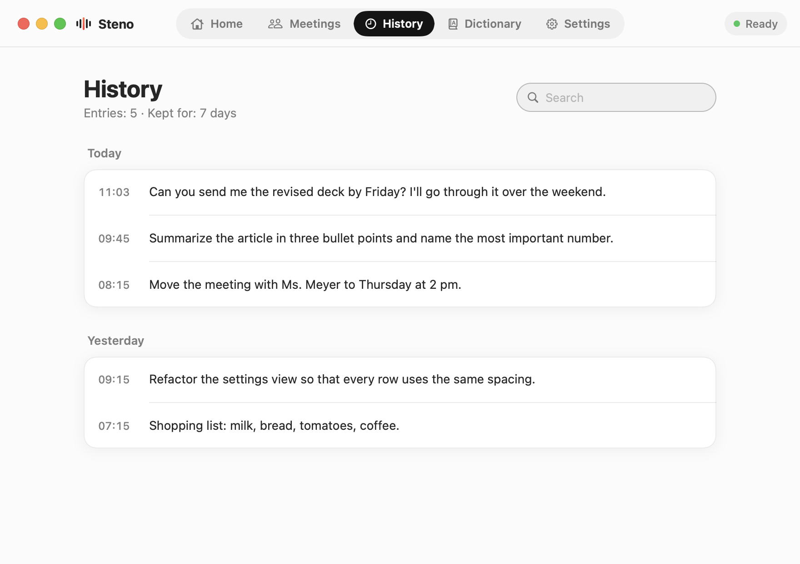Click the Steno waveform logo icon
The width and height of the screenshot is (800, 564).
[84, 24]
